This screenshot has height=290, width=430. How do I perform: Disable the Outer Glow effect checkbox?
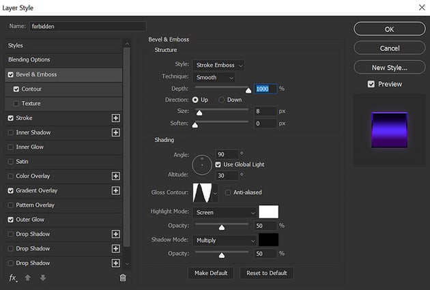[x=10, y=220]
